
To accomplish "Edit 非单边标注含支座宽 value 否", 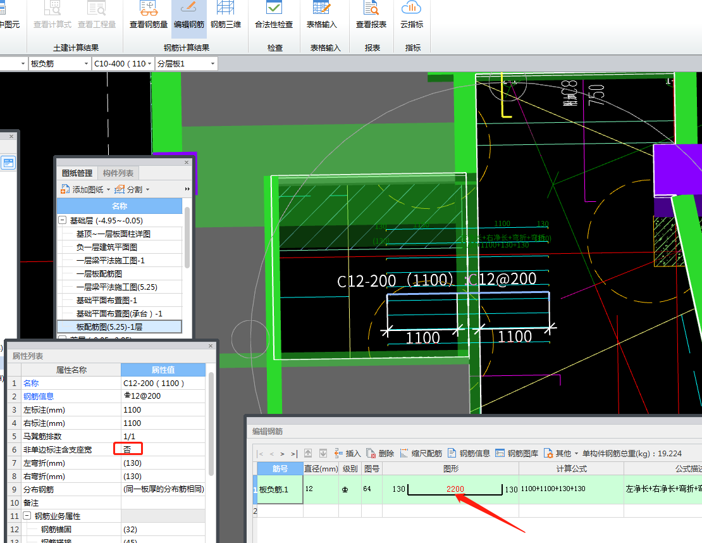I will click(x=163, y=449).
